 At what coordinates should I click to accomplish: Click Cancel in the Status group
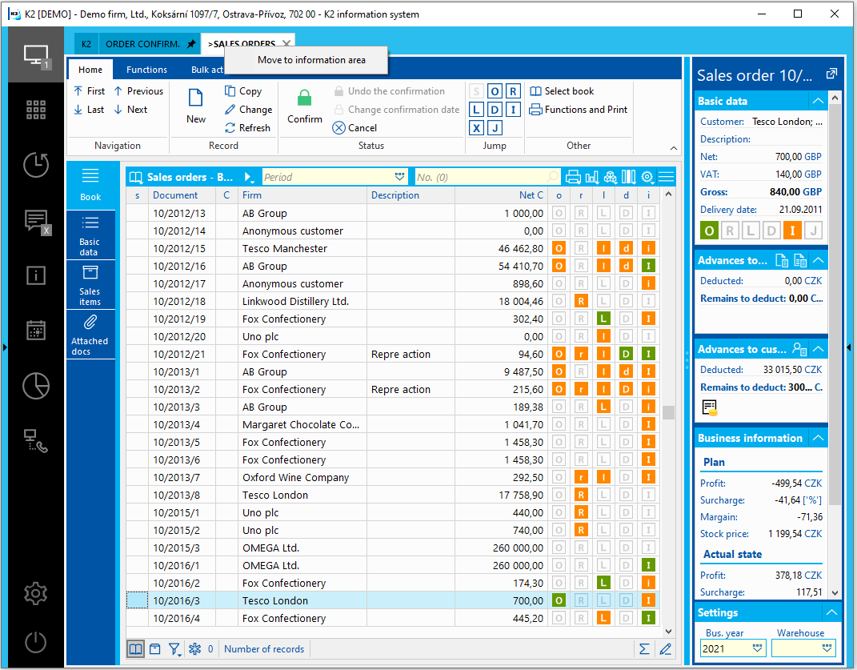click(x=354, y=127)
